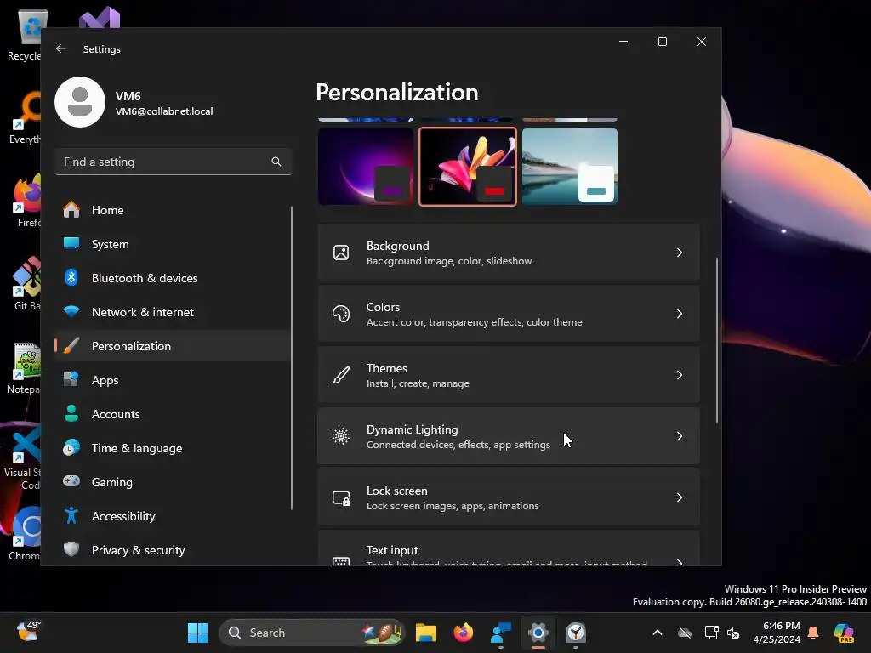Show hidden system tray icons
The image size is (871, 653).
point(658,633)
